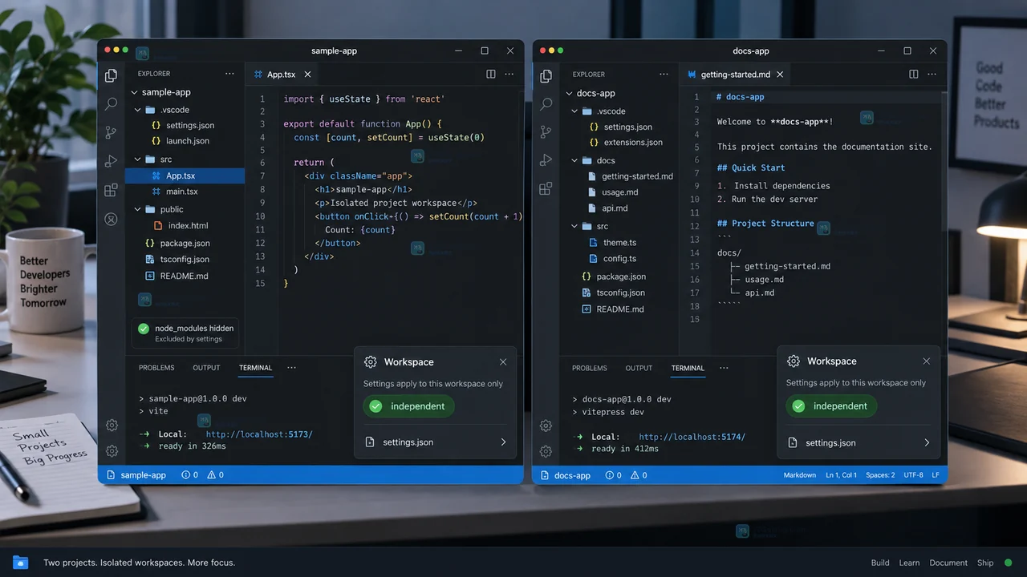Screen dimensions: 1027x577
Task: Click warnings count in sample-app status bar
Action: (x=216, y=475)
